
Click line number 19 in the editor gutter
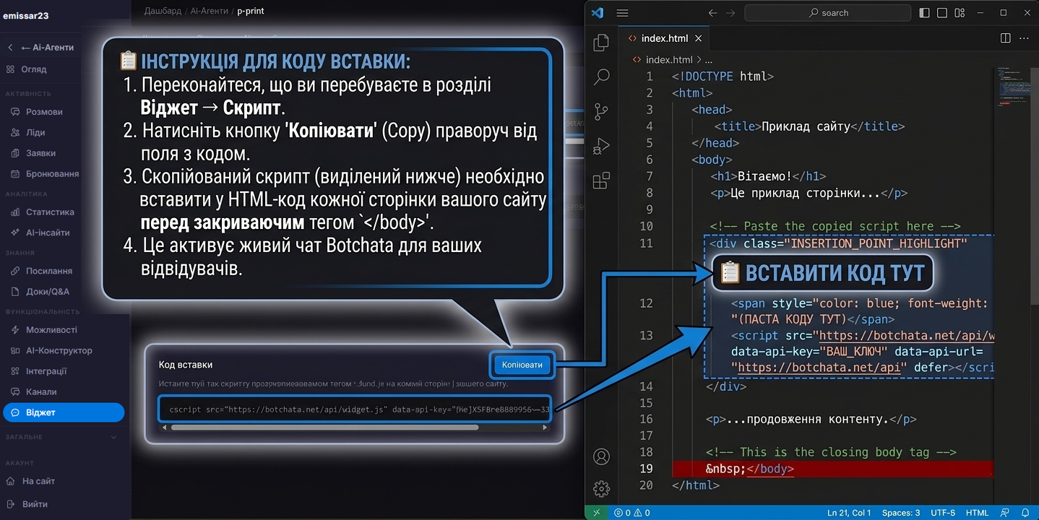[646, 469]
